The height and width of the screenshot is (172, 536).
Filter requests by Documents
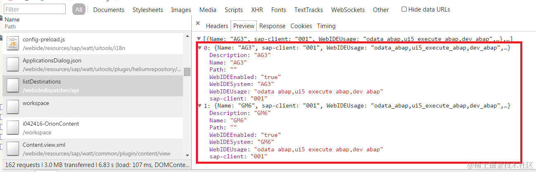[109, 10]
